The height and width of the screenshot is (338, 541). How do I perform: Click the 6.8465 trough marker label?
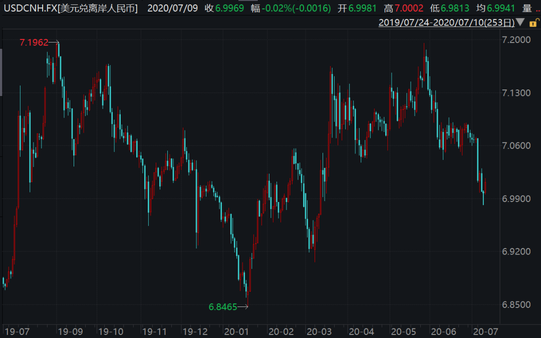coord(223,306)
